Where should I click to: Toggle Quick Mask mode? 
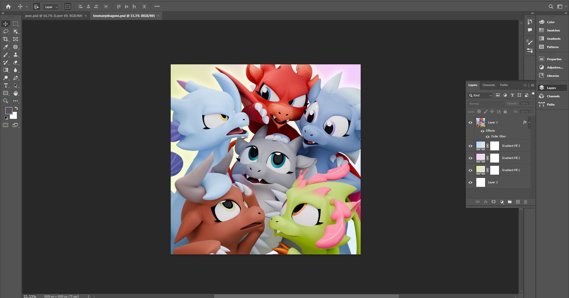6,125
